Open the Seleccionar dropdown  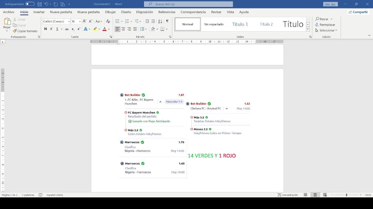(326, 30)
